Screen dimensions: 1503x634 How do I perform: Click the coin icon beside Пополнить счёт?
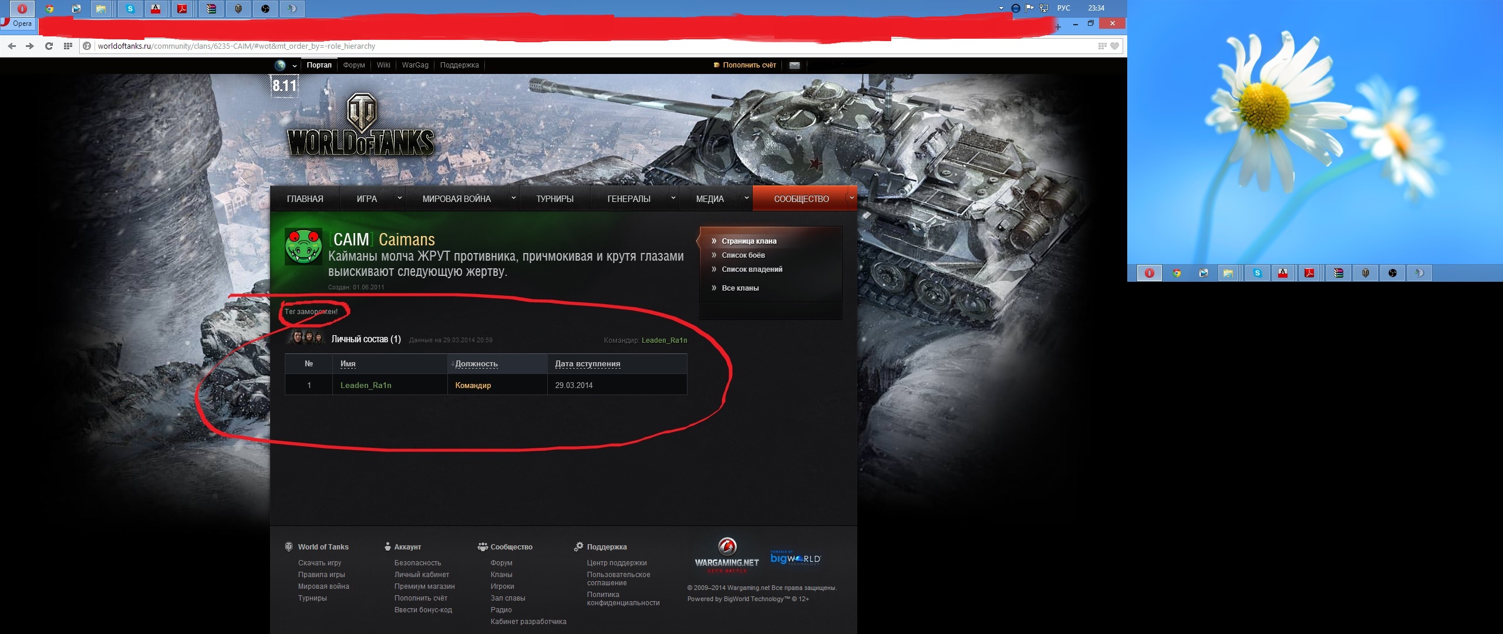(716, 65)
